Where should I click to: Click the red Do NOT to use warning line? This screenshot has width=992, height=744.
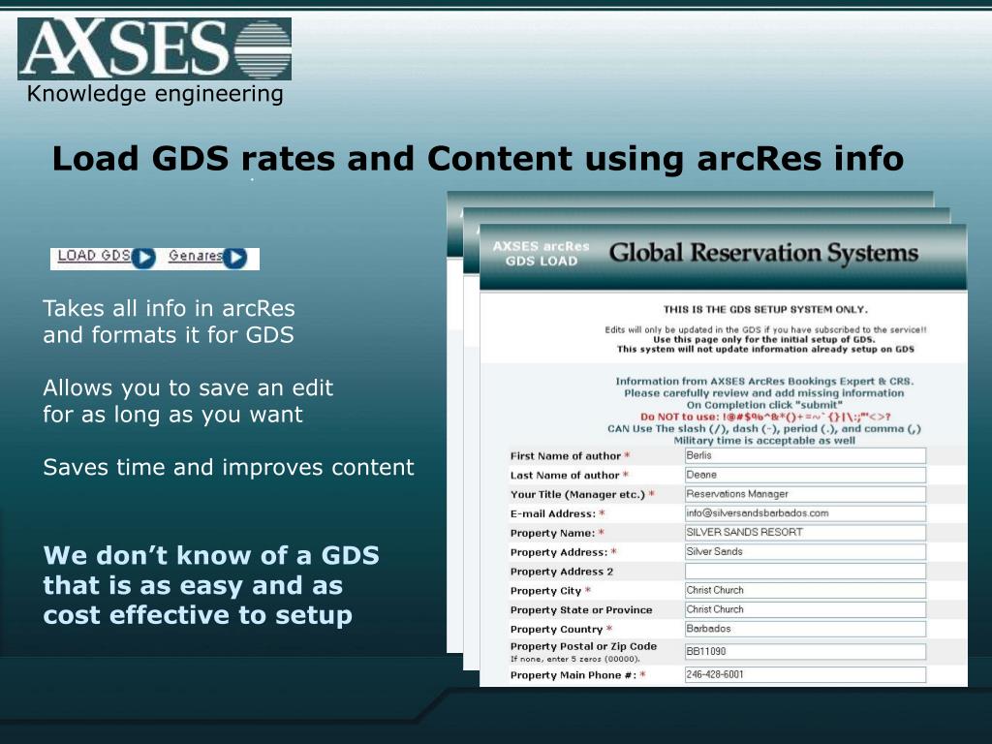tap(765, 417)
